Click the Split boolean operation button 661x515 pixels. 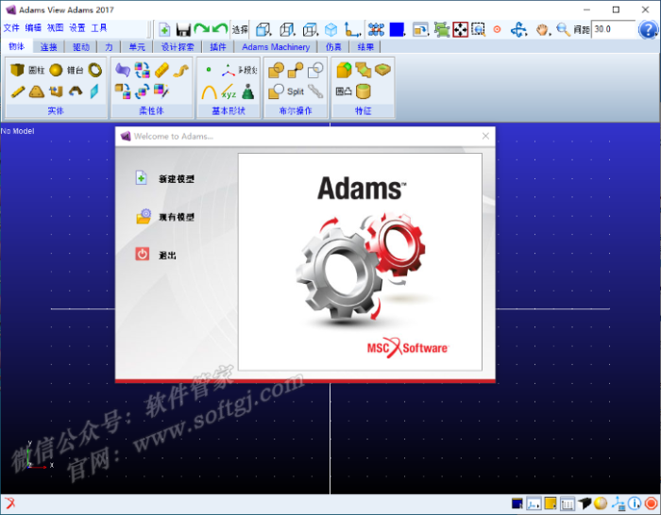coord(295,91)
